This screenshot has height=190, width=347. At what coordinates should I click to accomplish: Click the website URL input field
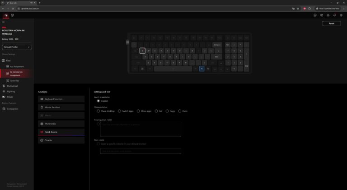(x=141, y=151)
